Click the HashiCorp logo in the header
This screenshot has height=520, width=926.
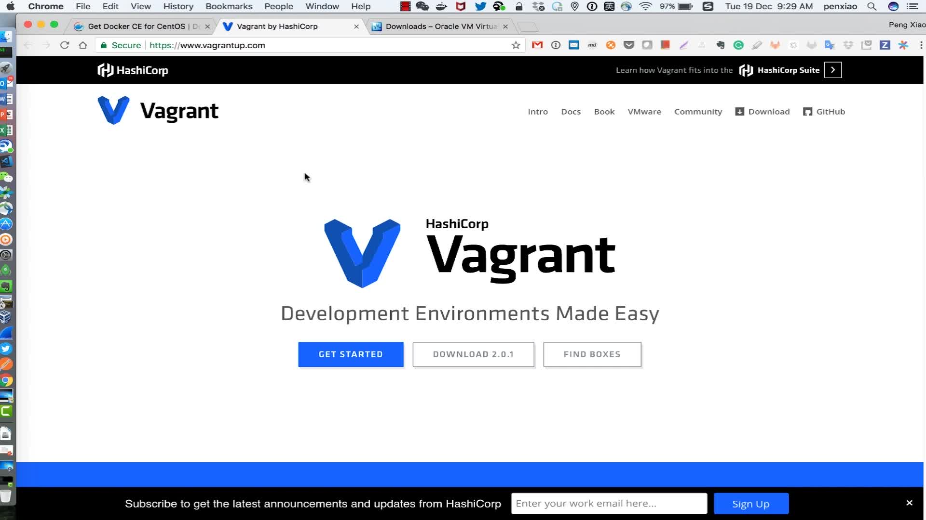133,70
